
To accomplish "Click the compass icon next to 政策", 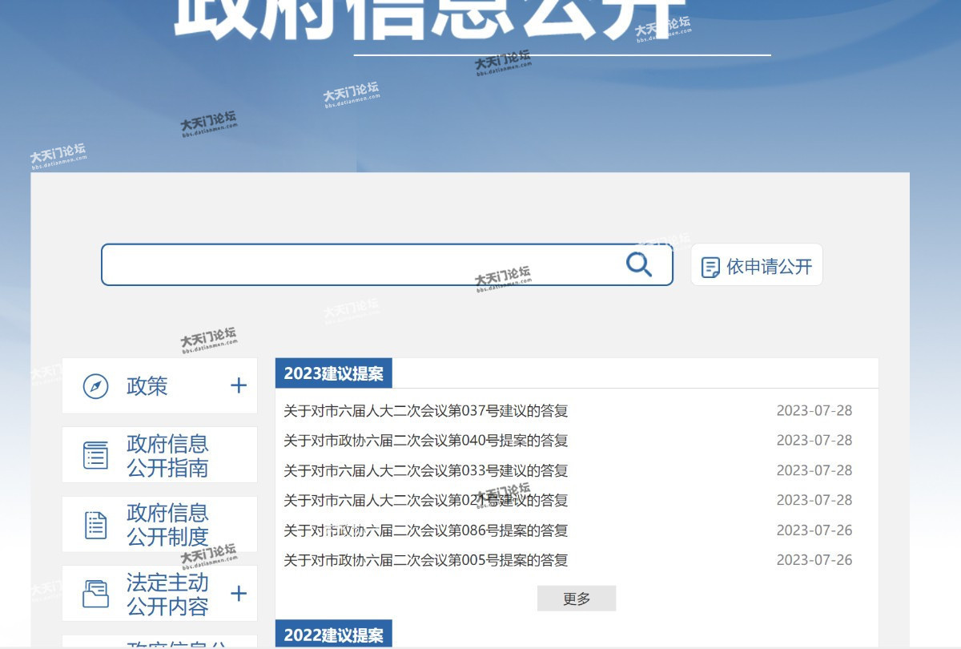I will click(x=96, y=386).
